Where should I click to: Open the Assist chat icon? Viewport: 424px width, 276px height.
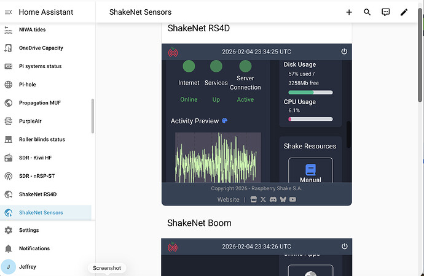pyautogui.click(x=386, y=12)
